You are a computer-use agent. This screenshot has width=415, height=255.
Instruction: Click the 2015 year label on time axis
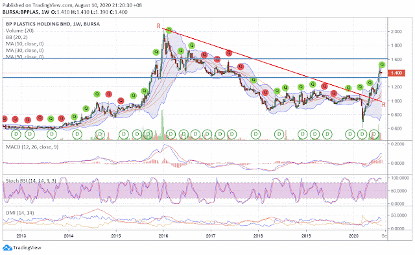pyautogui.click(x=116, y=236)
